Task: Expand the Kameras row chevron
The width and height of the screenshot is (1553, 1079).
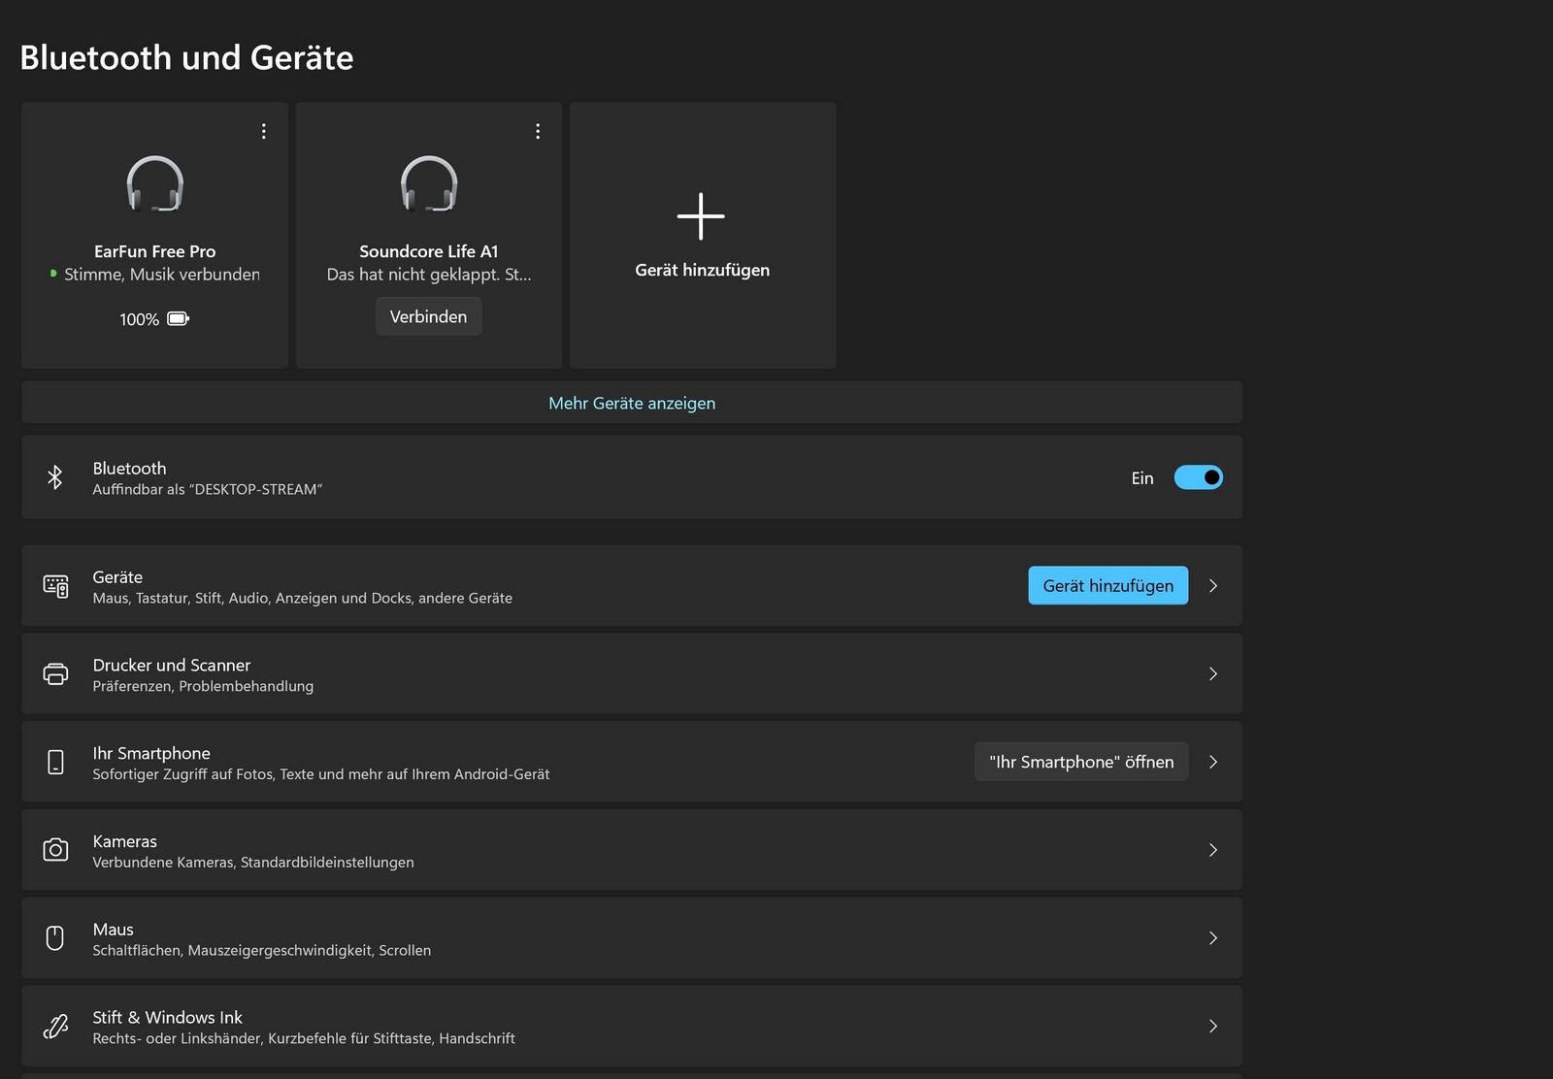Action: [x=1213, y=850]
